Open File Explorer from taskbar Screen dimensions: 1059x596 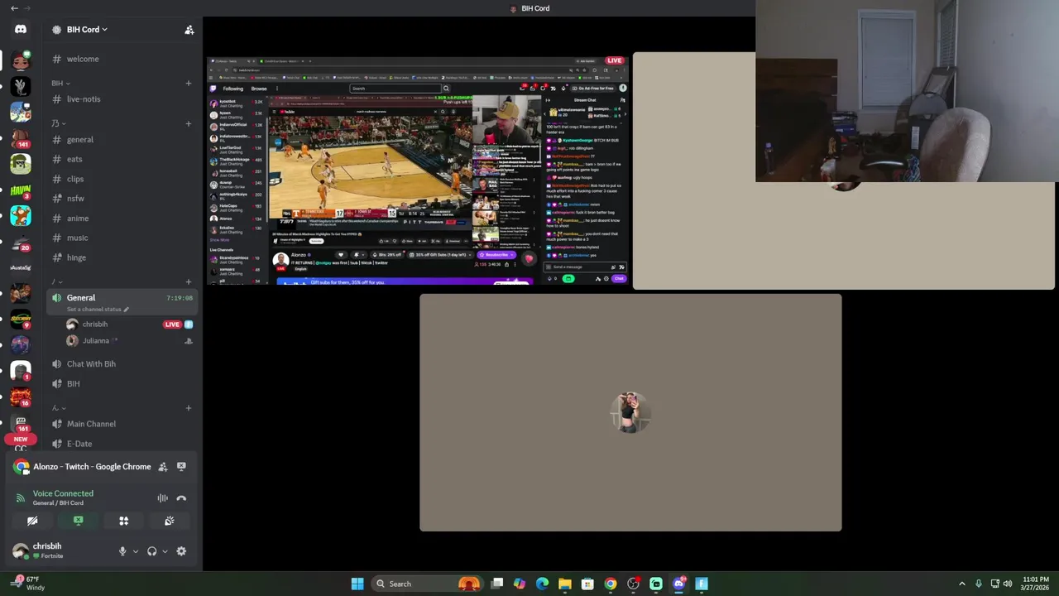pyautogui.click(x=565, y=584)
